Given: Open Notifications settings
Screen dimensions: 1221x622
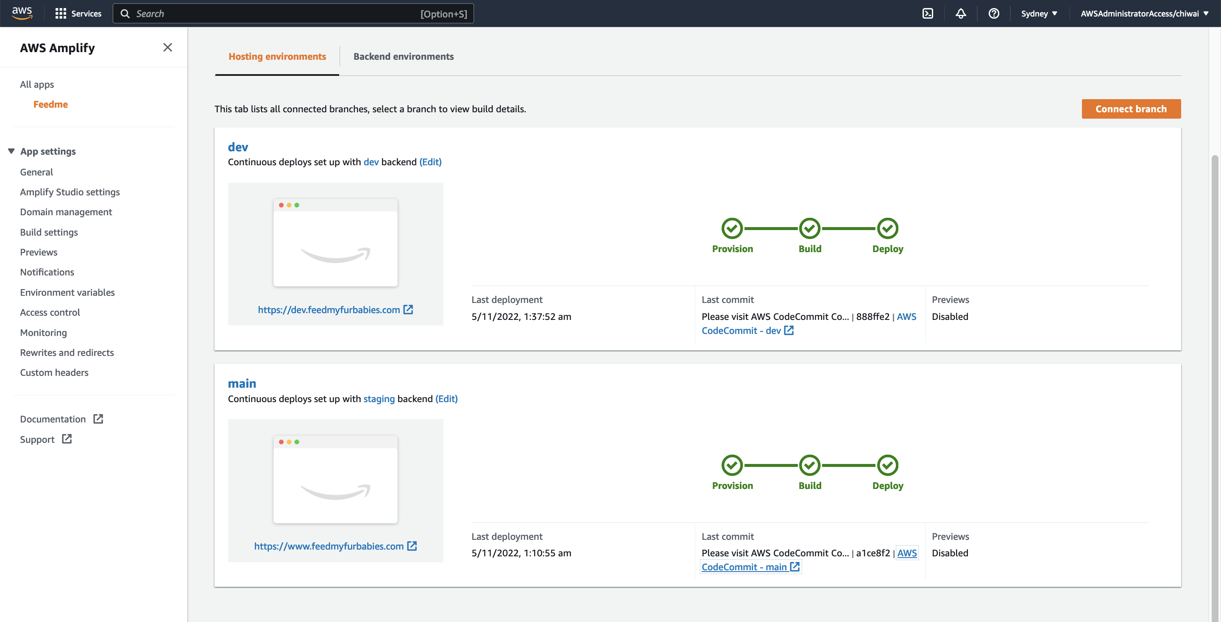Looking at the screenshot, I should [47, 272].
